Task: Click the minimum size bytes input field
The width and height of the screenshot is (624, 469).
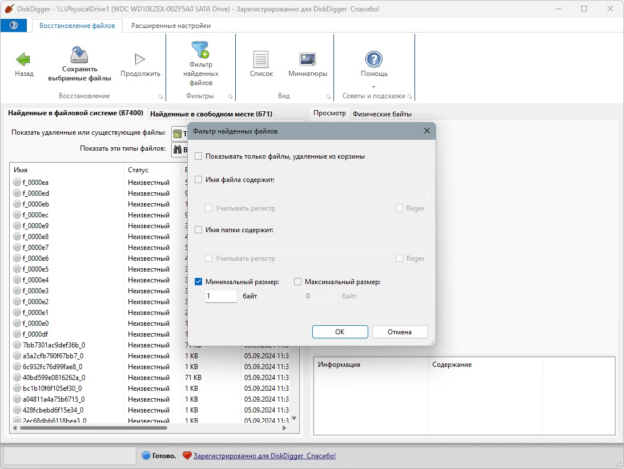Action: tap(221, 297)
